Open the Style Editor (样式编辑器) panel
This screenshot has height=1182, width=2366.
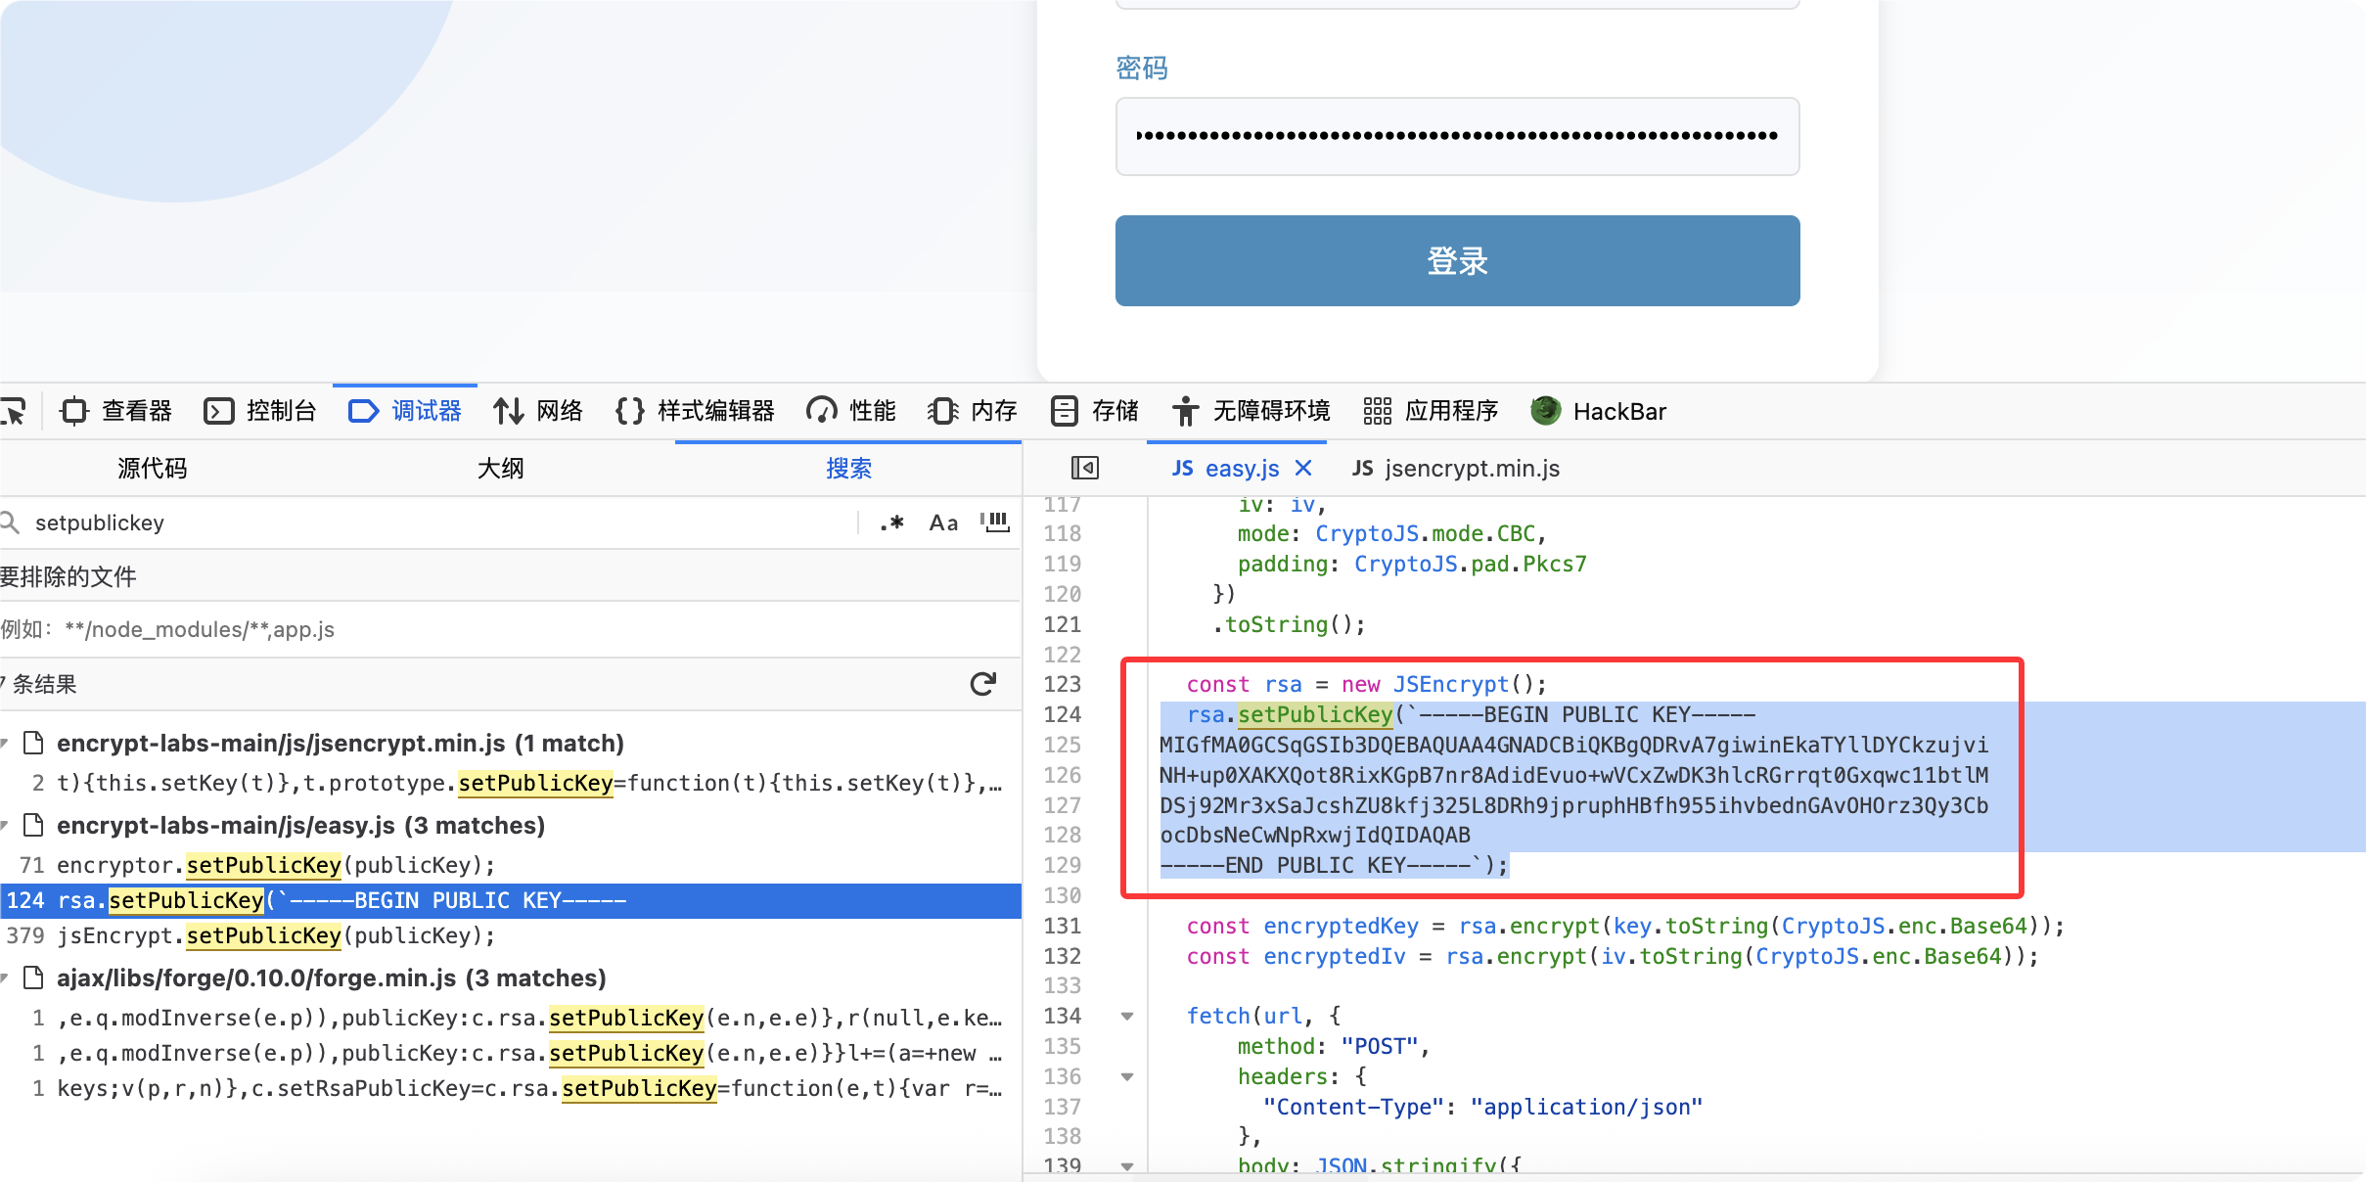tap(695, 411)
